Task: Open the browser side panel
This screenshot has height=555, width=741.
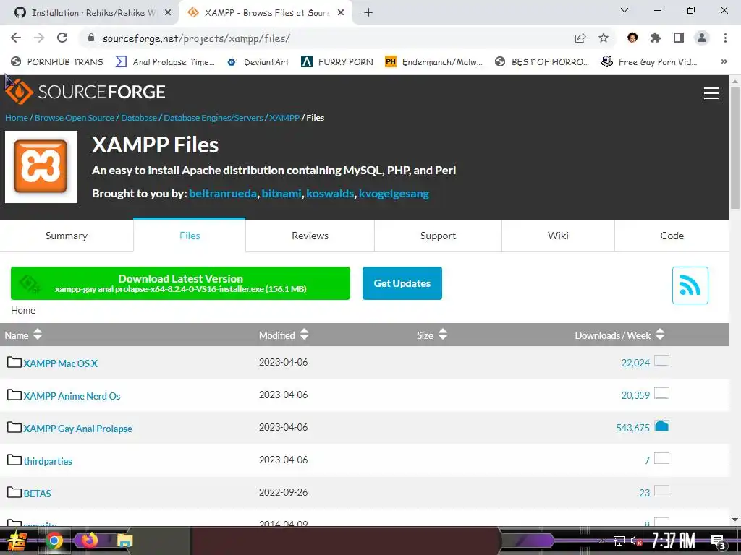Action: click(679, 38)
